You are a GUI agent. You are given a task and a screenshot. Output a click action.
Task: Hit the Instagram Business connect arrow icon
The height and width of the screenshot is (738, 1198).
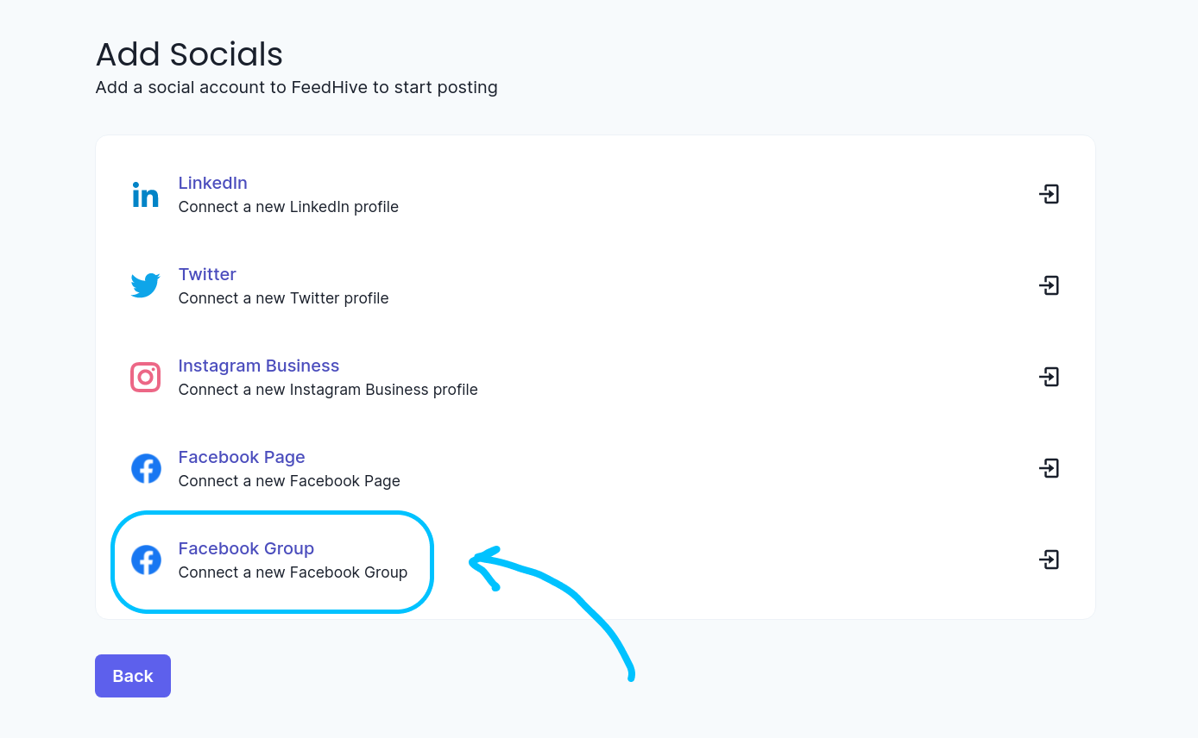pyautogui.click(x=1049, y=377)
